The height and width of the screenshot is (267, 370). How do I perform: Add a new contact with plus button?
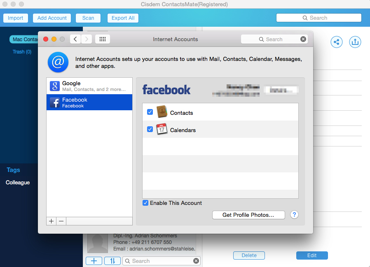pos(94,261)
